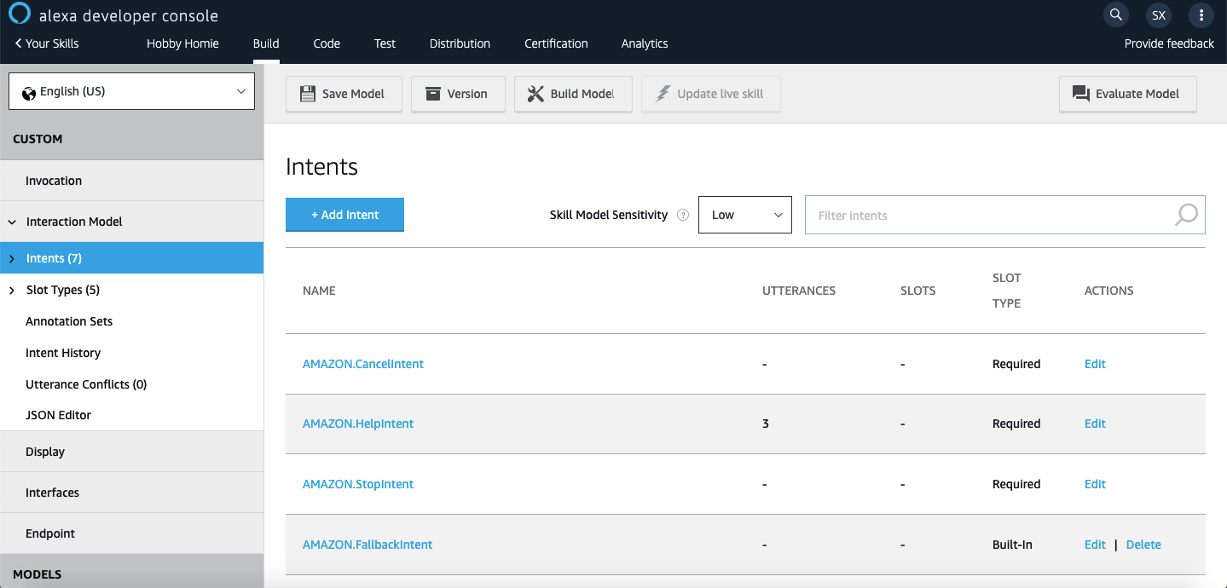Click the Evaluate Model chat bubble icon
The width and height of the screenshot is (1227, 588).
point(1081,94)
